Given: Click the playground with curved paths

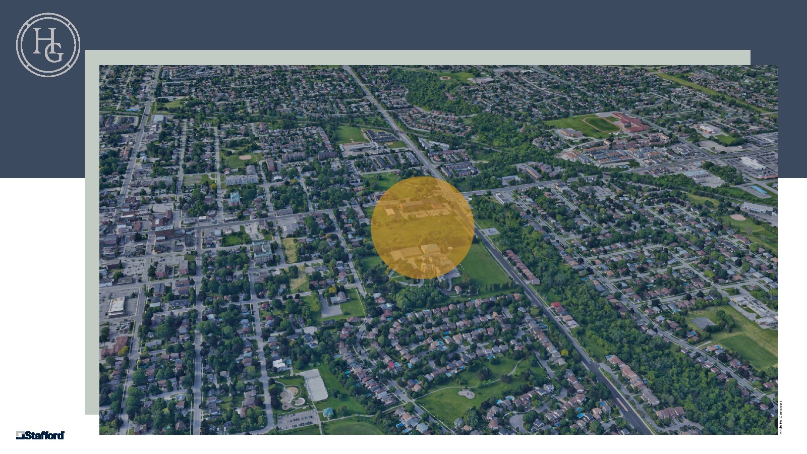Looking at the screenshot, I should click(291, 396).
